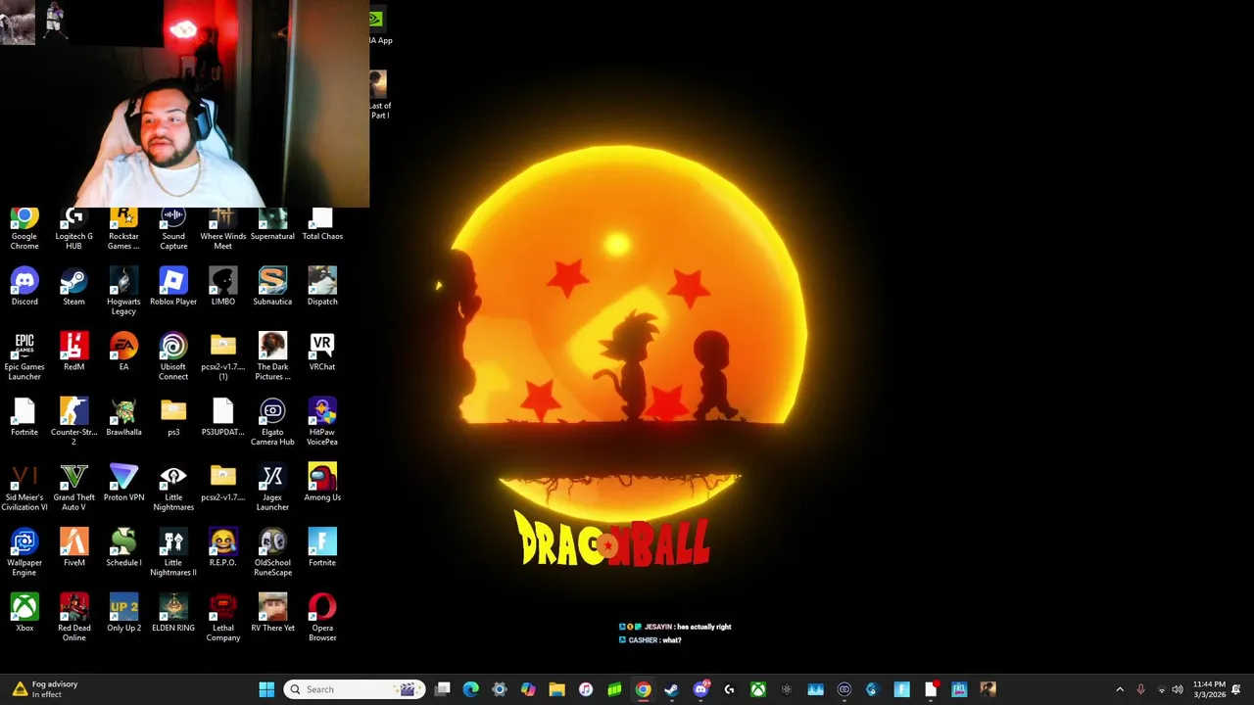Open the Xbox app on the taskbar
Image resolution: width=1254 pixels, height=705 pixels.
pos(757,689)
